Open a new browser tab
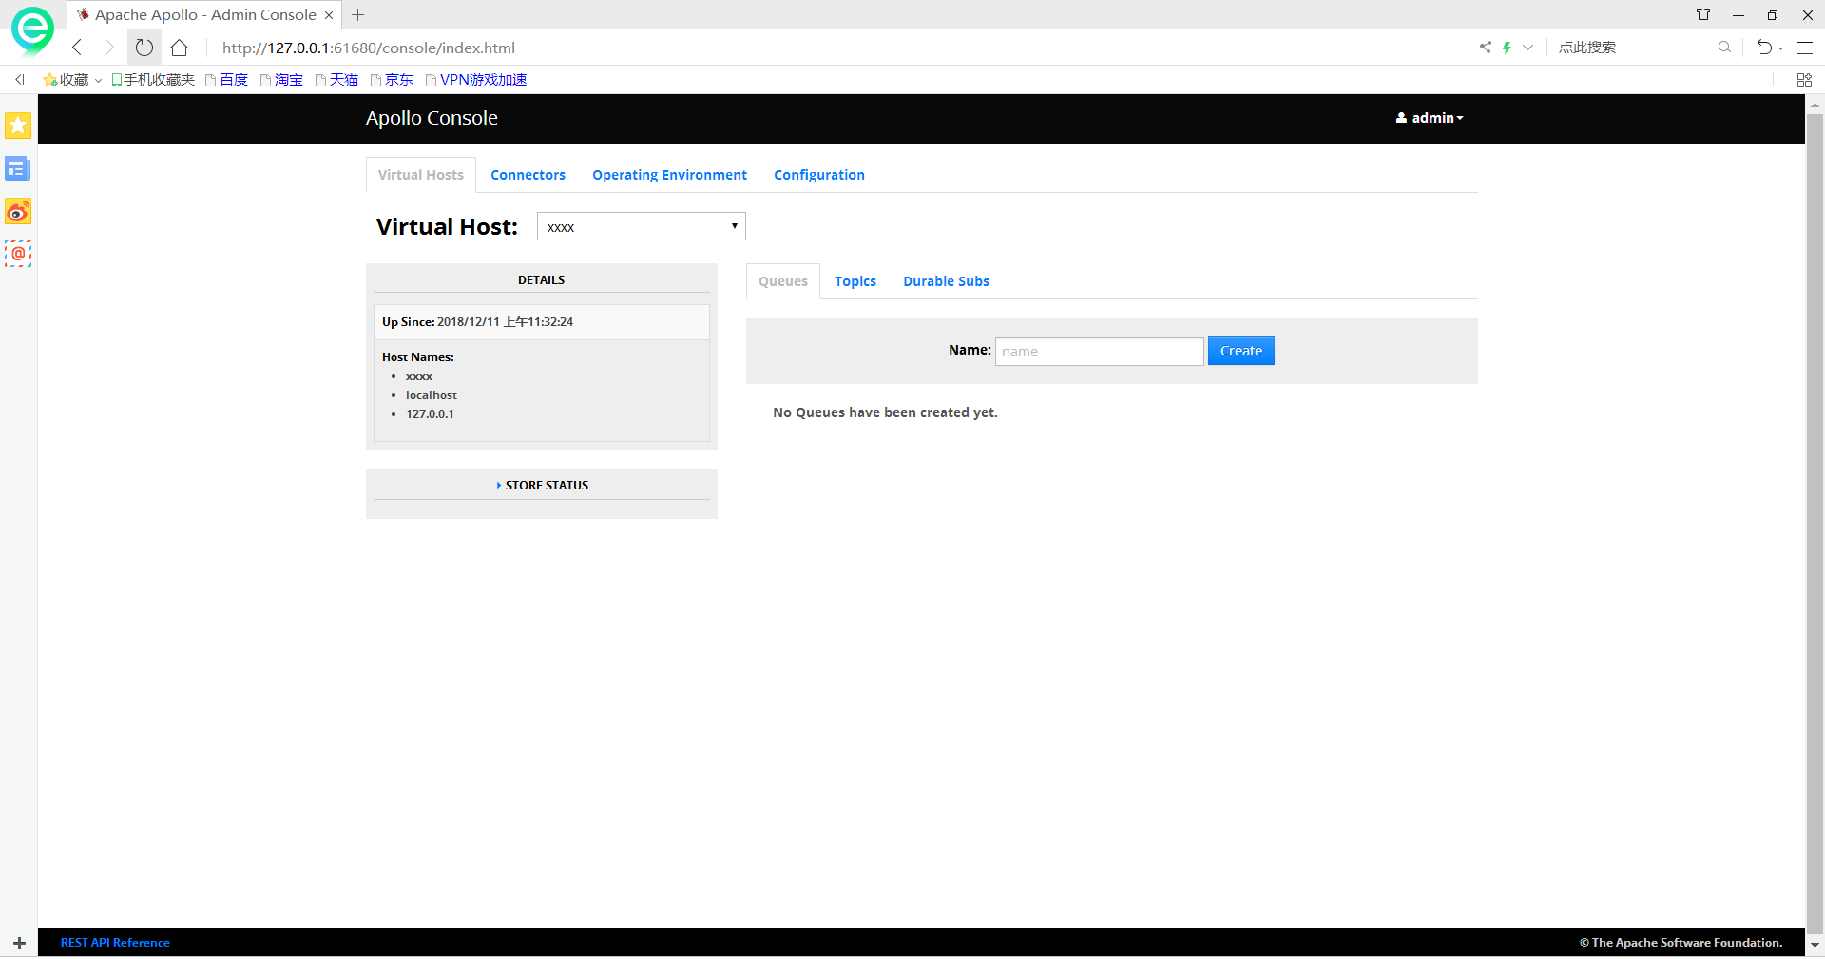Viewport: 1825px width, 959px height. click(x=358, y=14)
